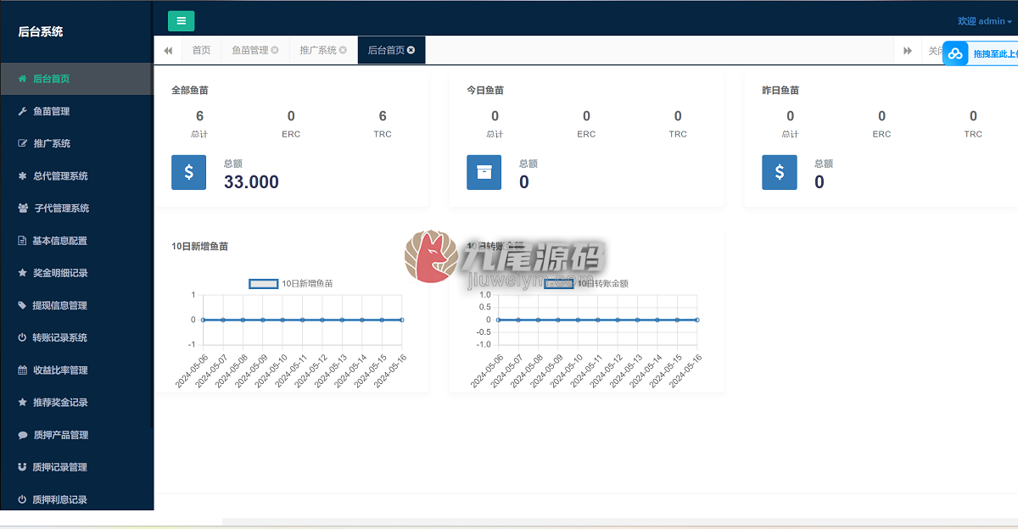1018x529 pixels.
Task: Click the tag icon beside 提现信息管理
Action: 23,305
